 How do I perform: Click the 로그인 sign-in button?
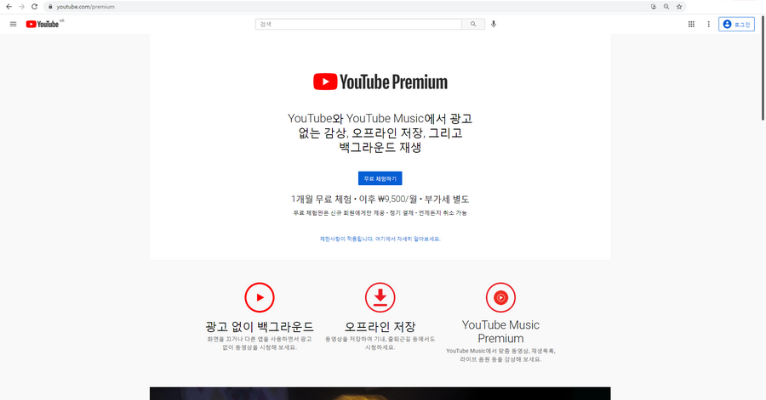coord(736,24)
